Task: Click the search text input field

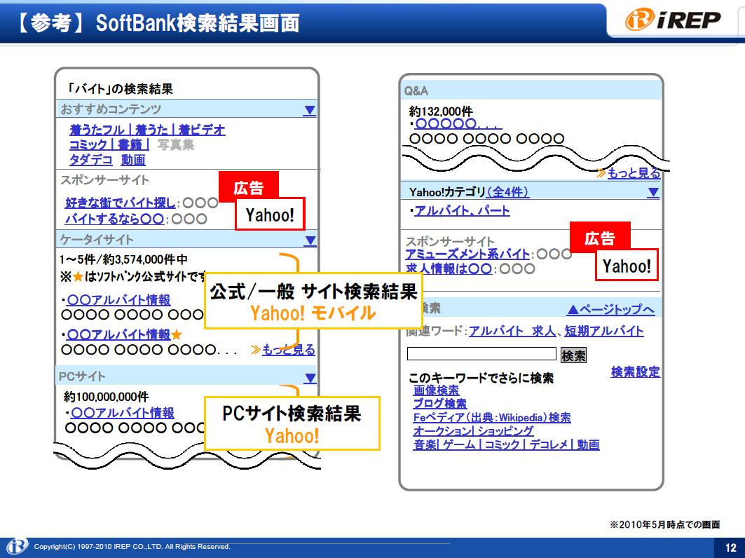Action: [481, 354]
